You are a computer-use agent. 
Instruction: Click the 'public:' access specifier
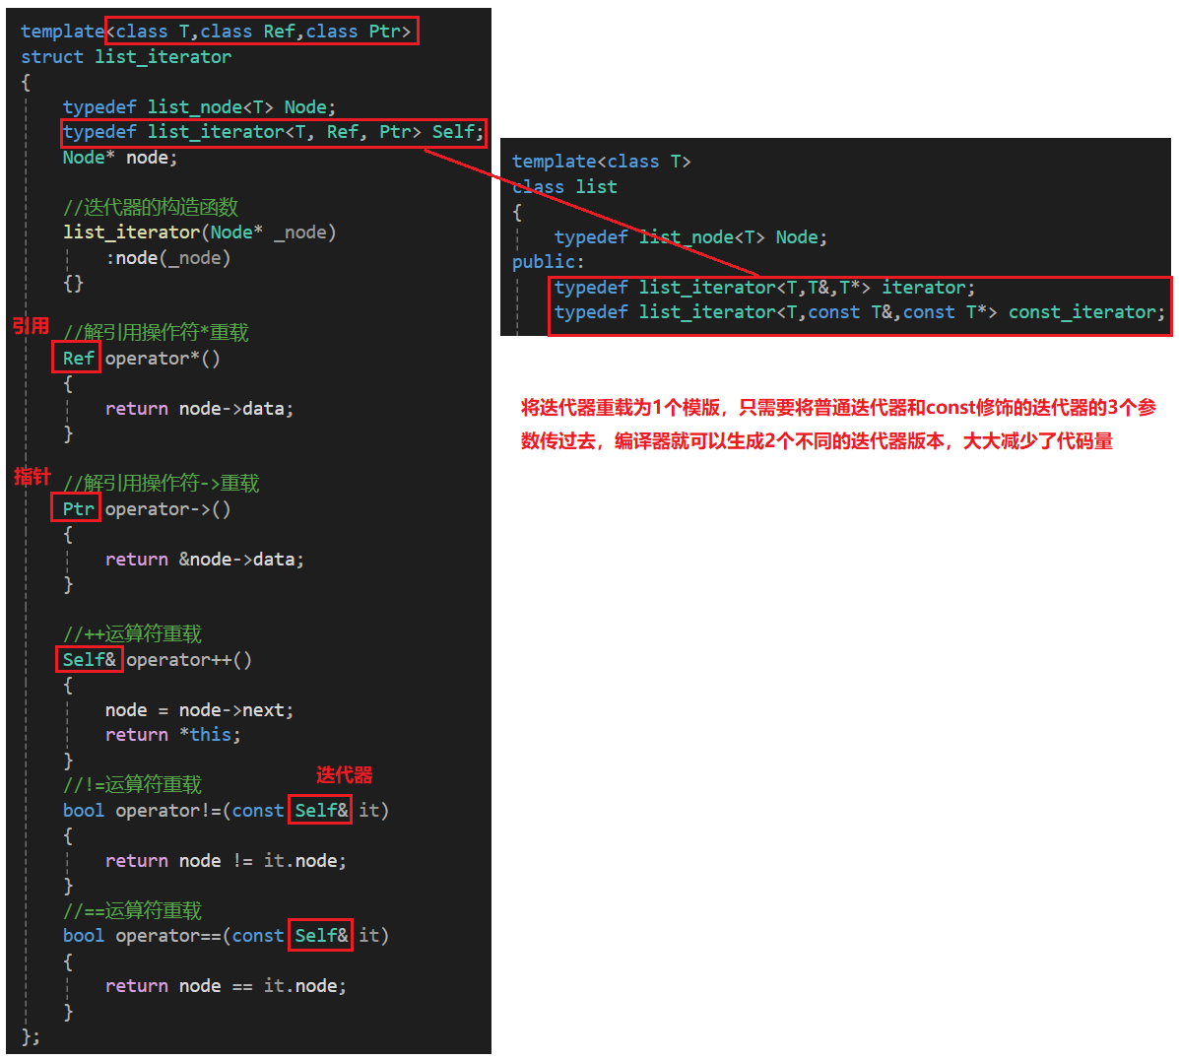(x=549, y=262)
